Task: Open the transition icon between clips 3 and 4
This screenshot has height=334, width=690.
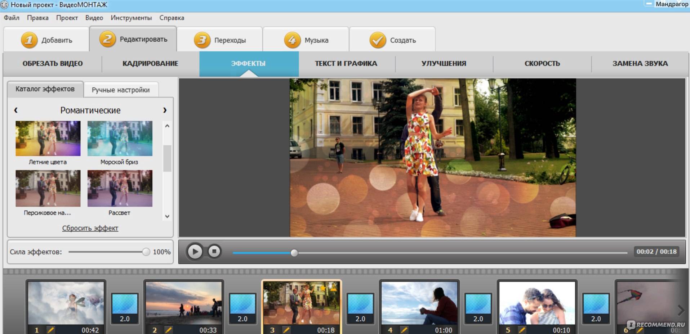Action: point(360,308)
